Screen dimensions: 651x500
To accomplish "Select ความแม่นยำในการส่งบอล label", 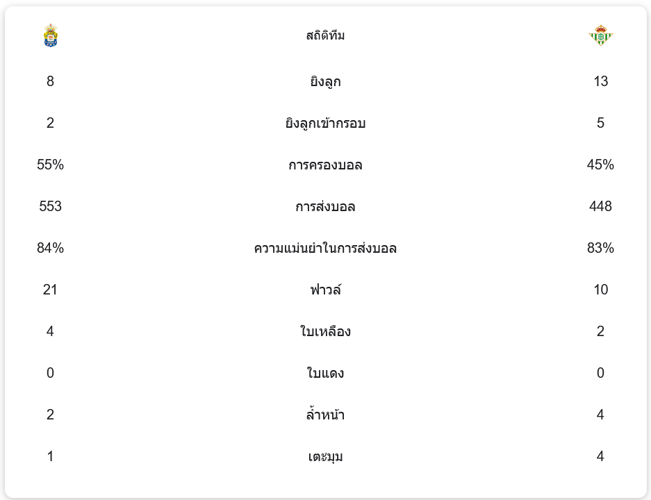I will [325, 249].
